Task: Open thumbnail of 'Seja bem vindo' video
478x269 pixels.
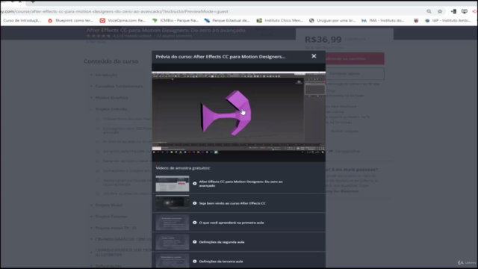Action: coord(173,203)
